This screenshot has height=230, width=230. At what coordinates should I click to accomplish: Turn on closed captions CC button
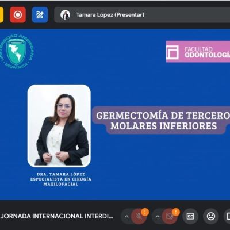point(190,217)
